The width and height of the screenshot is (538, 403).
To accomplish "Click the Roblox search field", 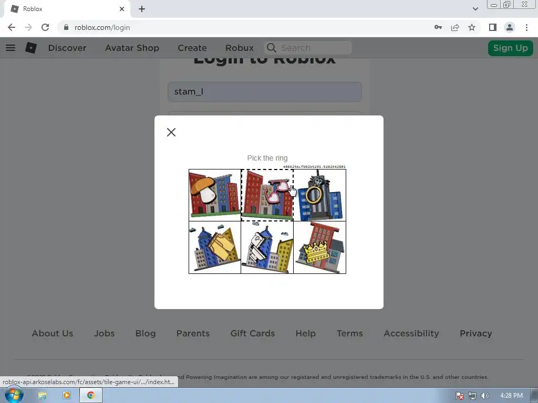I will 308,48.
